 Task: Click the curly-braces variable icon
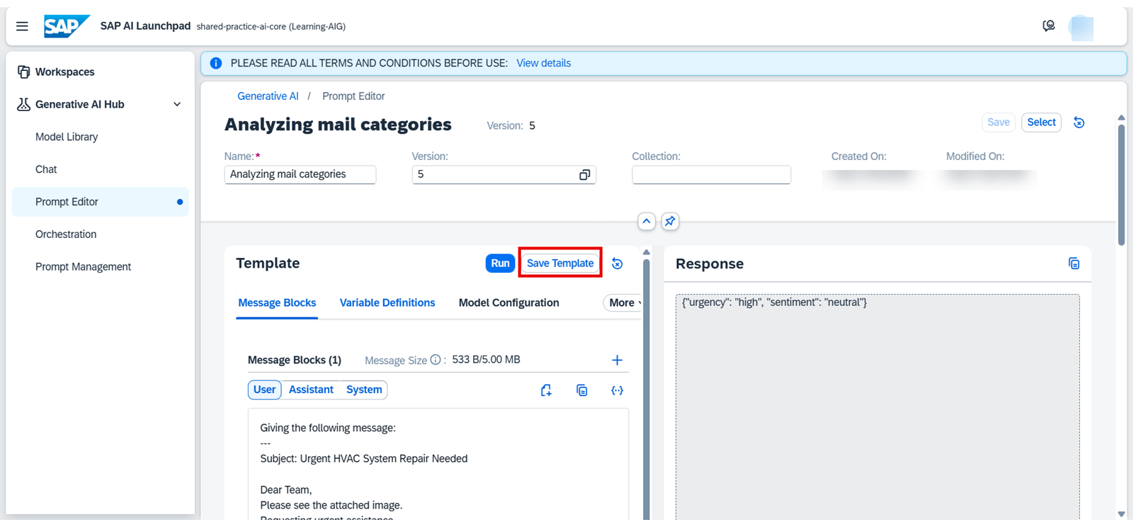tap(617, 390)
